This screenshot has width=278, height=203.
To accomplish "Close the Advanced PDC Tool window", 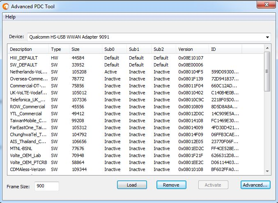I will tap(267, 5).
